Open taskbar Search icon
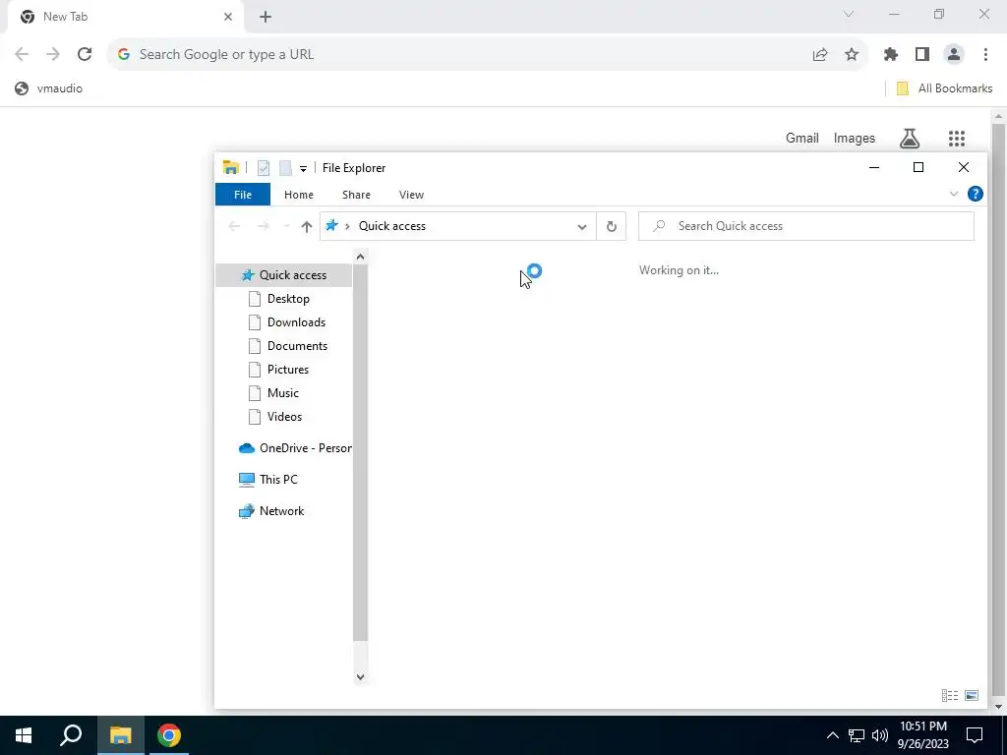 tap(71, 735)
